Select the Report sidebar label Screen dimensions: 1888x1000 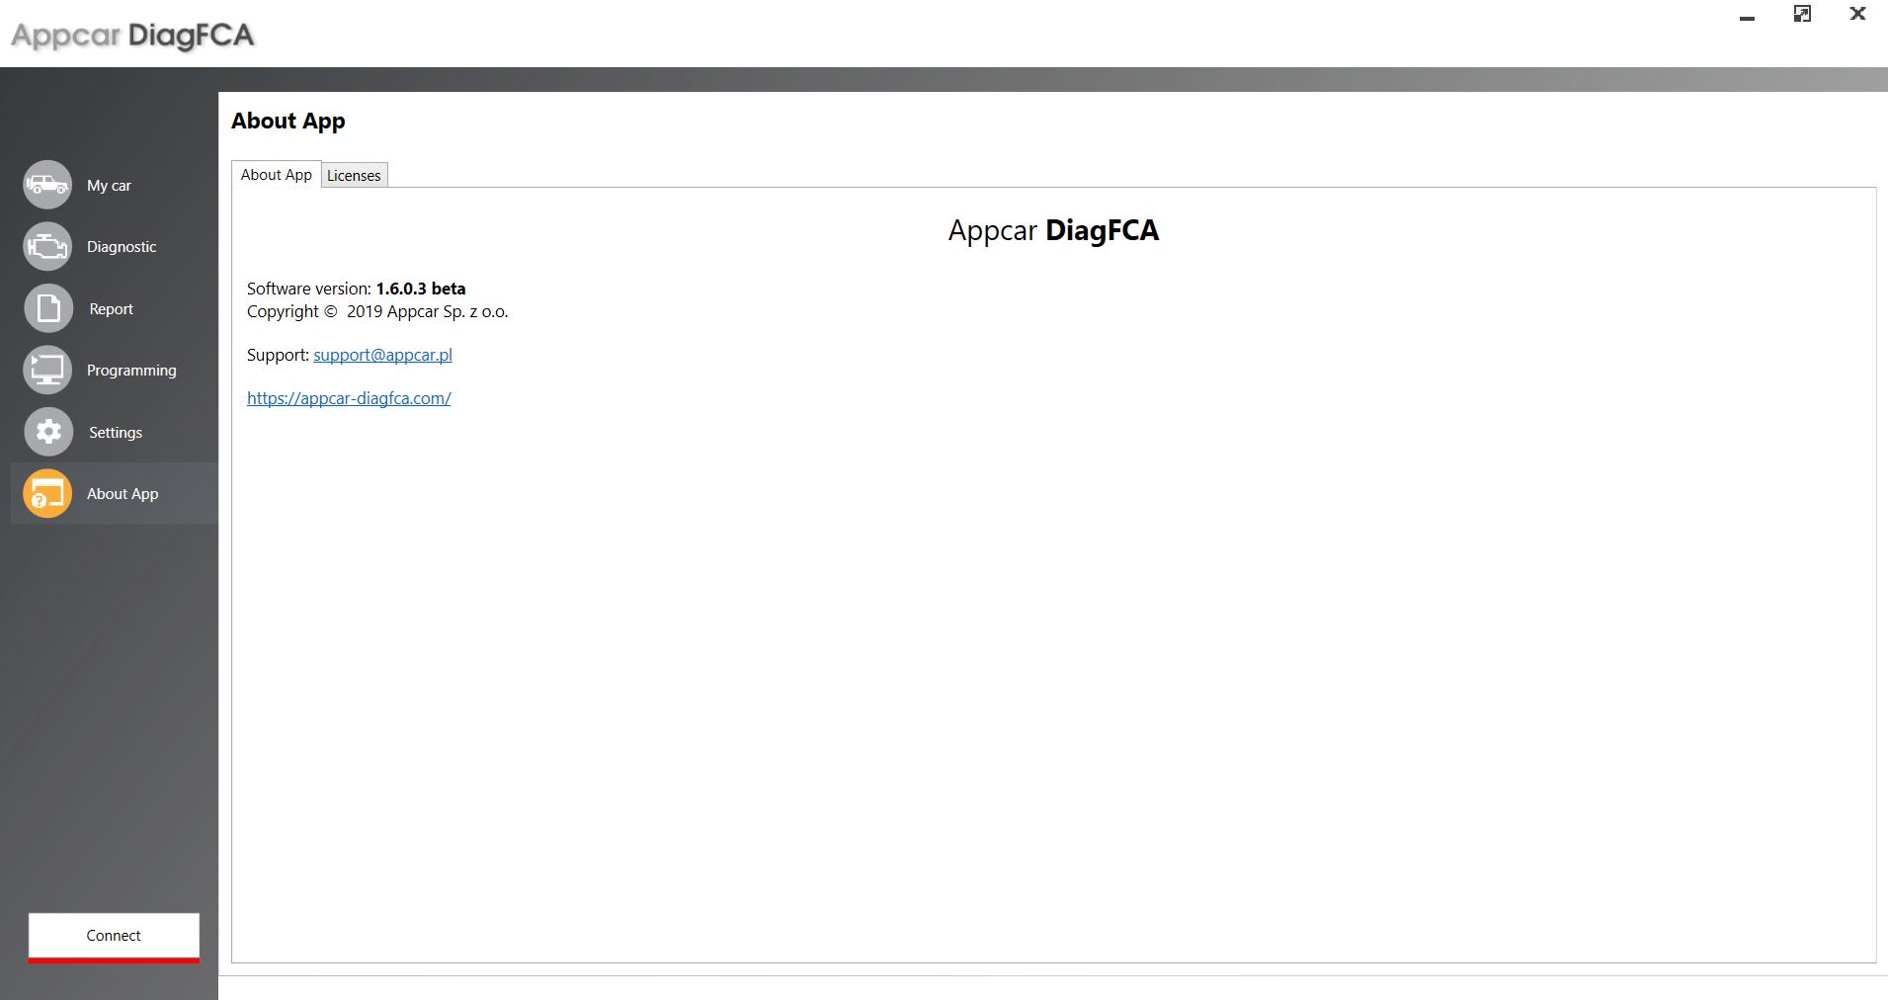(111, 309)
